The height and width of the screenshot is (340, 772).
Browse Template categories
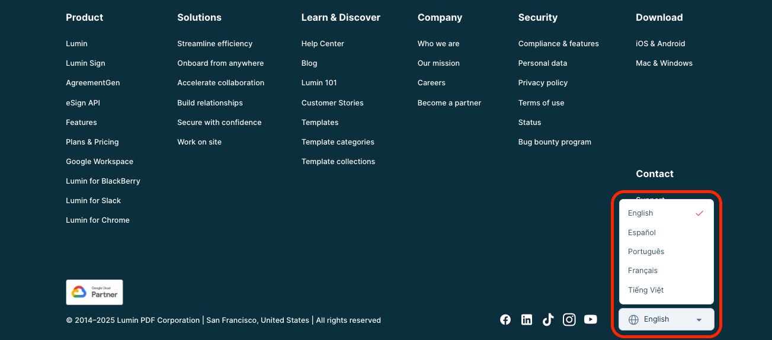(x=338, y=142)
